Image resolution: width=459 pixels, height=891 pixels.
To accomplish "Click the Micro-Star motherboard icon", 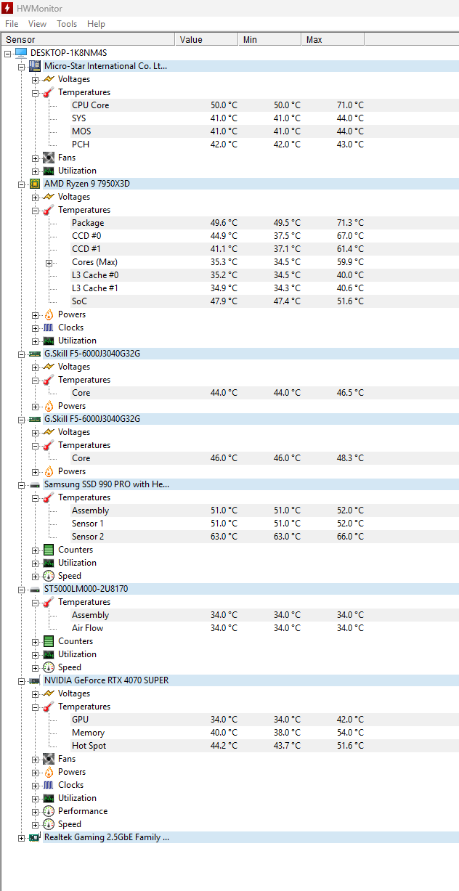I will [x=35, y=66].
